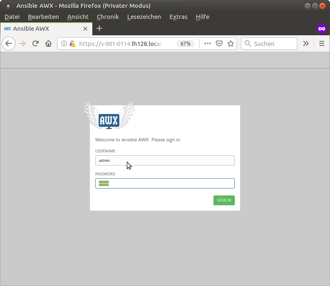This screenshot has width=330, height=286.
Task: Open the Ansicht menu
Action: point(78,17)
